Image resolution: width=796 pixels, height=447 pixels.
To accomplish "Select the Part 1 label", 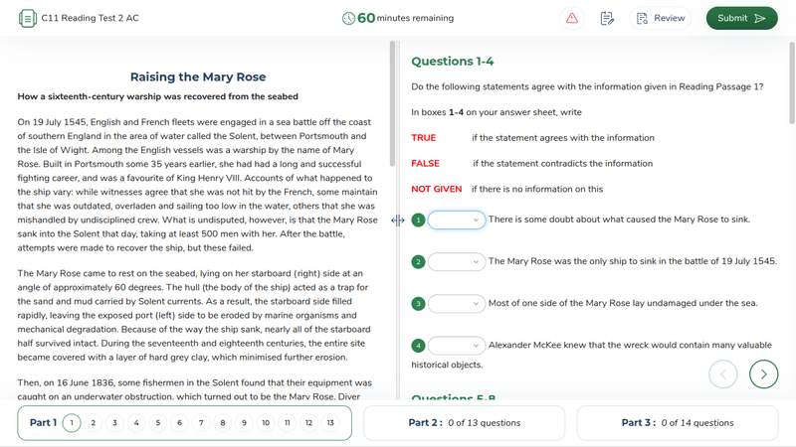I will 43,423.
